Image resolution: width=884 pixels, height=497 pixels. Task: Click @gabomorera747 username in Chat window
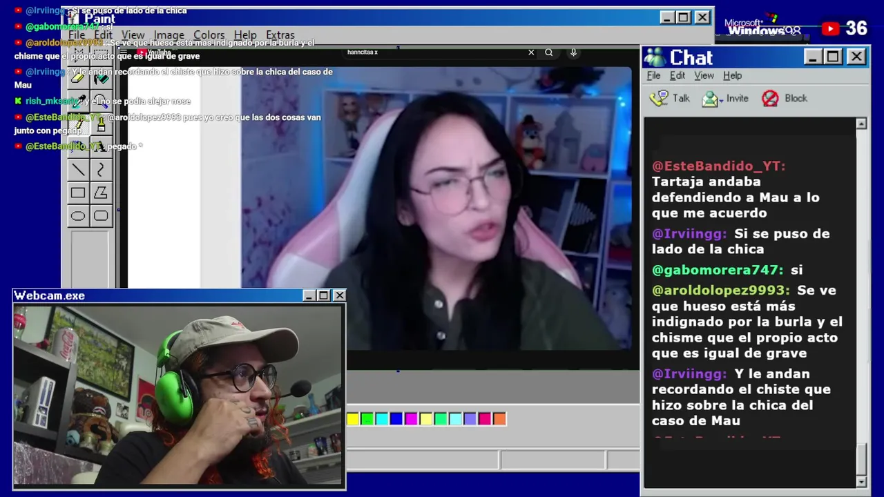point(718,270)
